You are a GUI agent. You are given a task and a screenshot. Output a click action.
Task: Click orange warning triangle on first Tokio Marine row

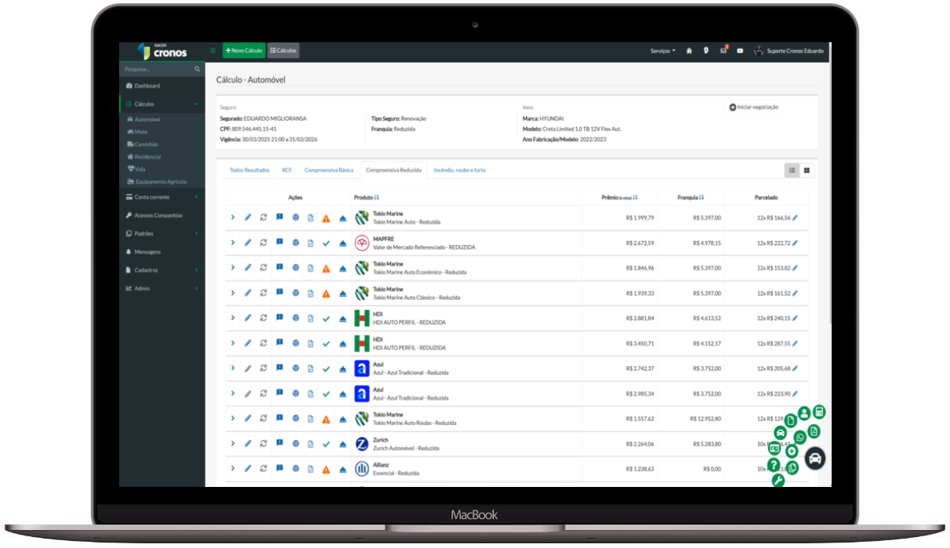[326, 218]
